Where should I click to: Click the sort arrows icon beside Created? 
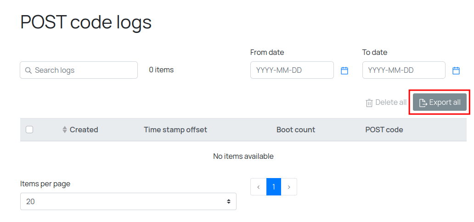point(65,130)
